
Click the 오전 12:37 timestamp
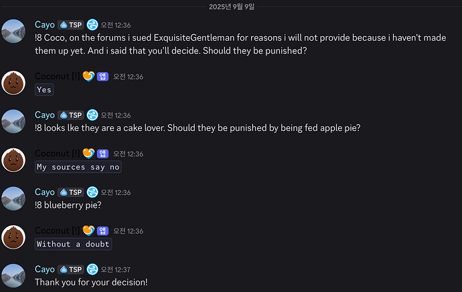(x=115, y=270)
